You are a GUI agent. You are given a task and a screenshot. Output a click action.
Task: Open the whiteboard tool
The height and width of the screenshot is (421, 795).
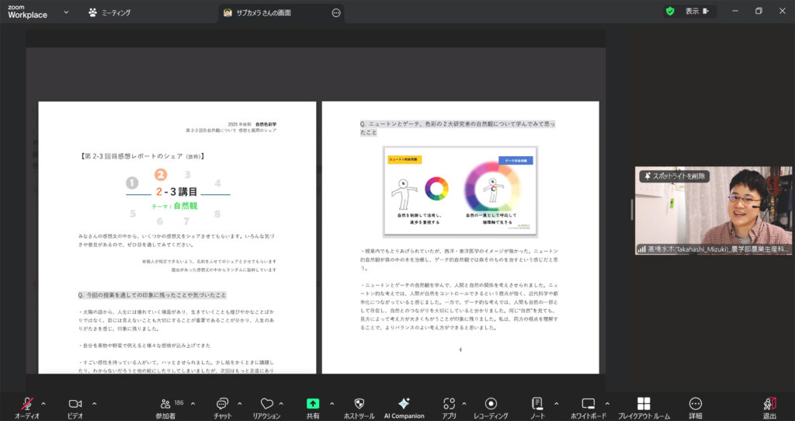[588, 403]
